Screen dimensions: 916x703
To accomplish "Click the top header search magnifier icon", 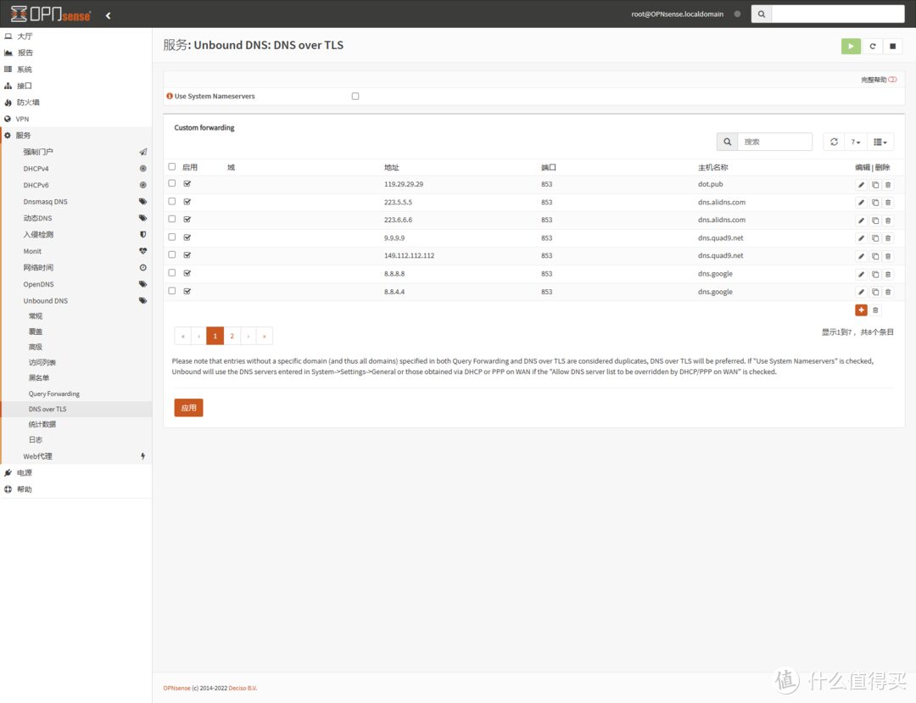I will pyautogui.click(x=761, y=14).
